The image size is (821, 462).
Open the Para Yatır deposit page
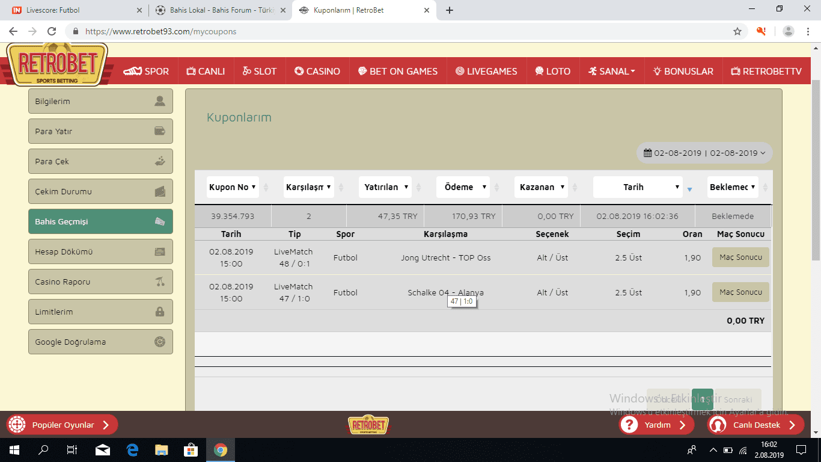coord(100,131)
